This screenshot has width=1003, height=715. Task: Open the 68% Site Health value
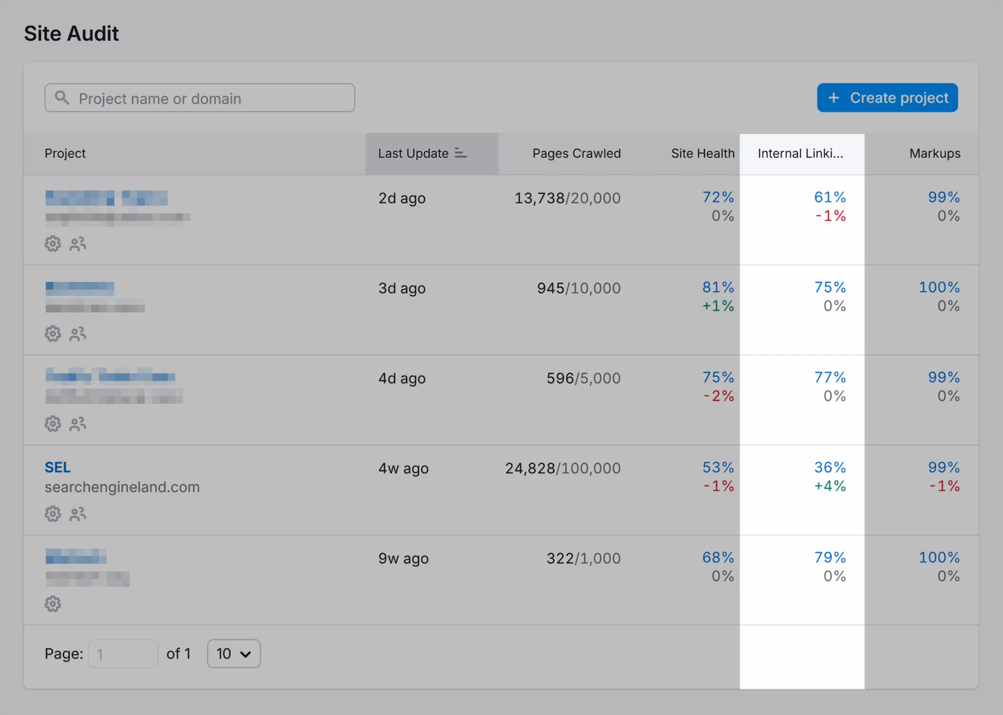(718, 557)
